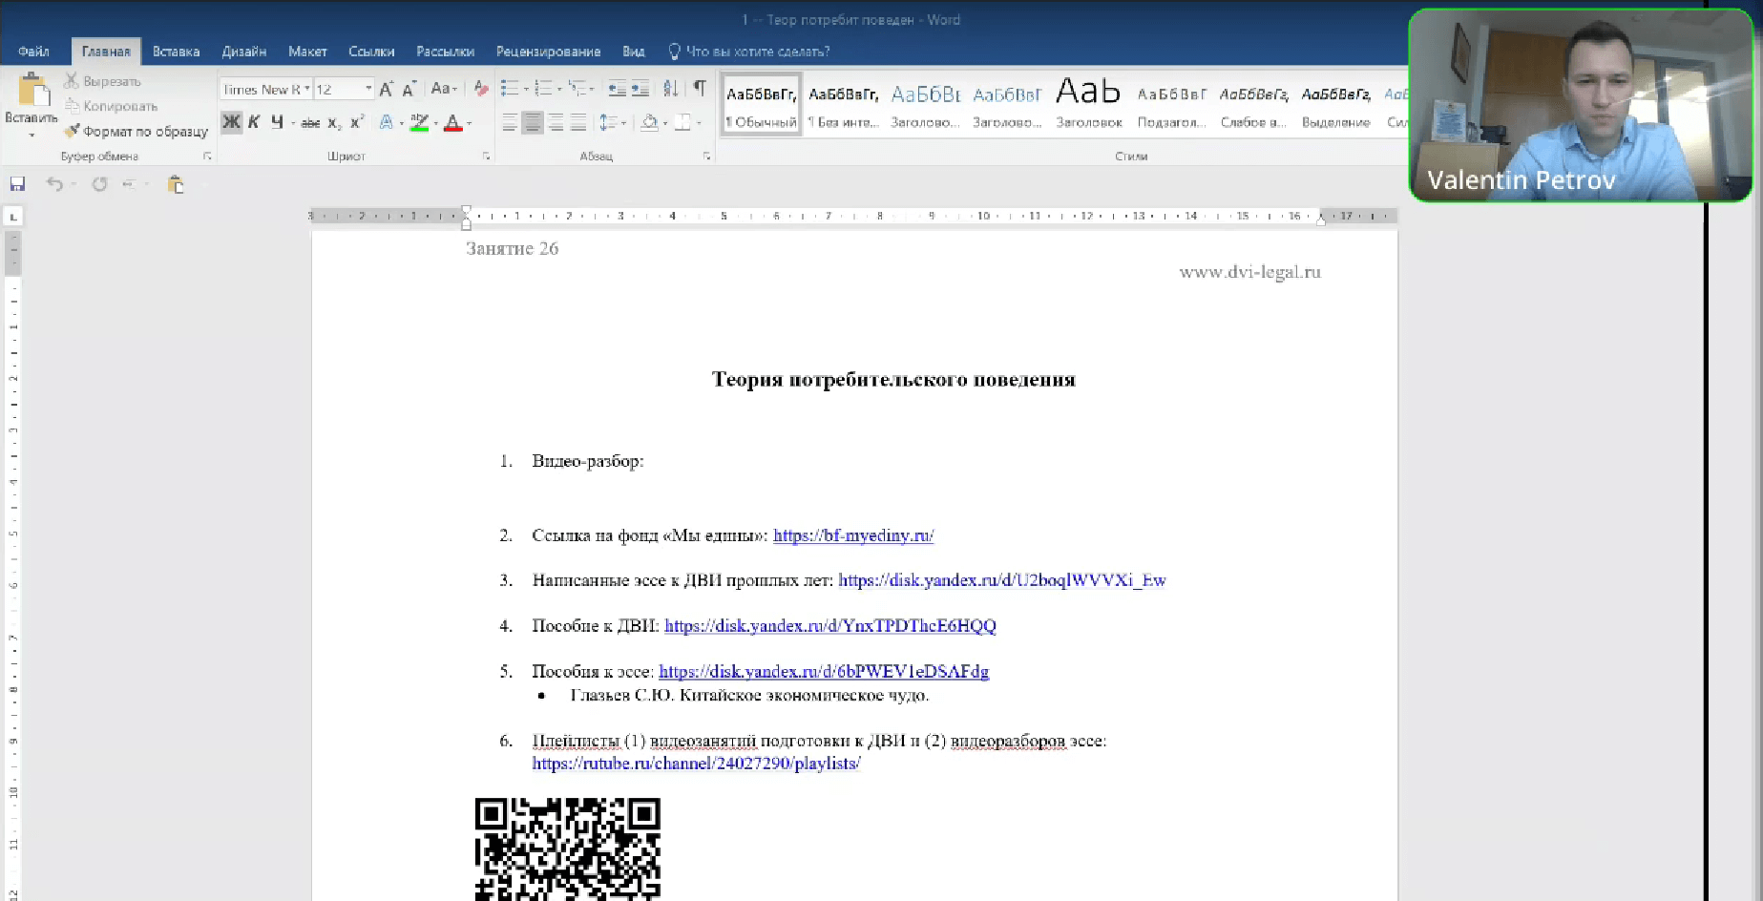Clear all formatting with the eraser icon
Image resolution: width=1763 pixels, height=901 pixels.
coord(481,89)
